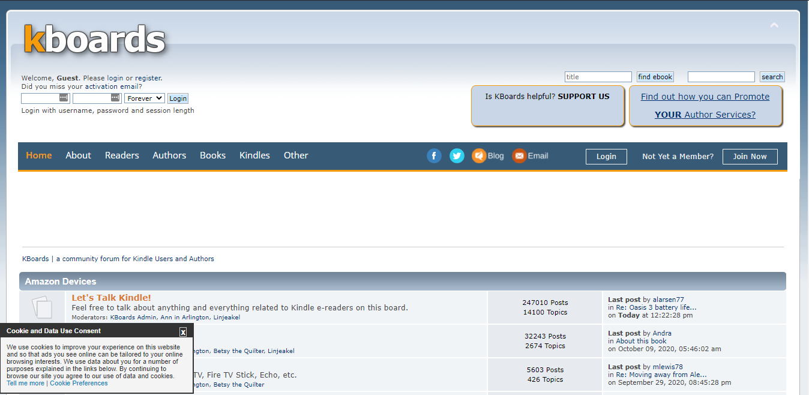Open the Readers menu

[122, 155]
